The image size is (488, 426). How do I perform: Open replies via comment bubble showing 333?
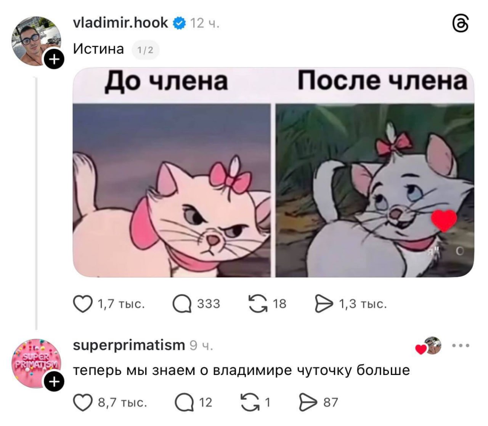click(x=181, y=304)
